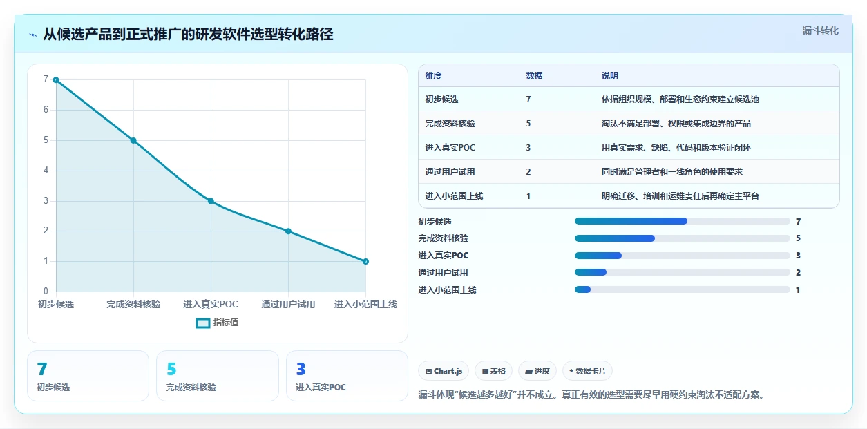This screenshot has width=867, height=429.
Task: Click the progress list label 初步候选
Action: click(435, 221)
